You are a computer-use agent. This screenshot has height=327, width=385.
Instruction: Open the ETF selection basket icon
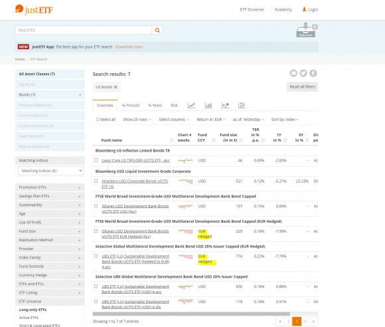pyautogui.click(x=307, y=30)
